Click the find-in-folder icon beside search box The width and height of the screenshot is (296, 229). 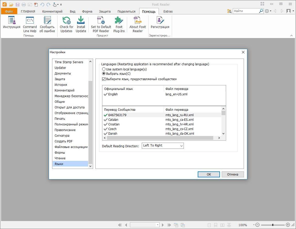tap(229, 11)
